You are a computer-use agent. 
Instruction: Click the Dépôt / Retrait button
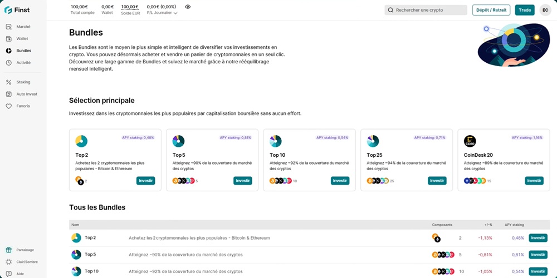click(x=491, y=10)
